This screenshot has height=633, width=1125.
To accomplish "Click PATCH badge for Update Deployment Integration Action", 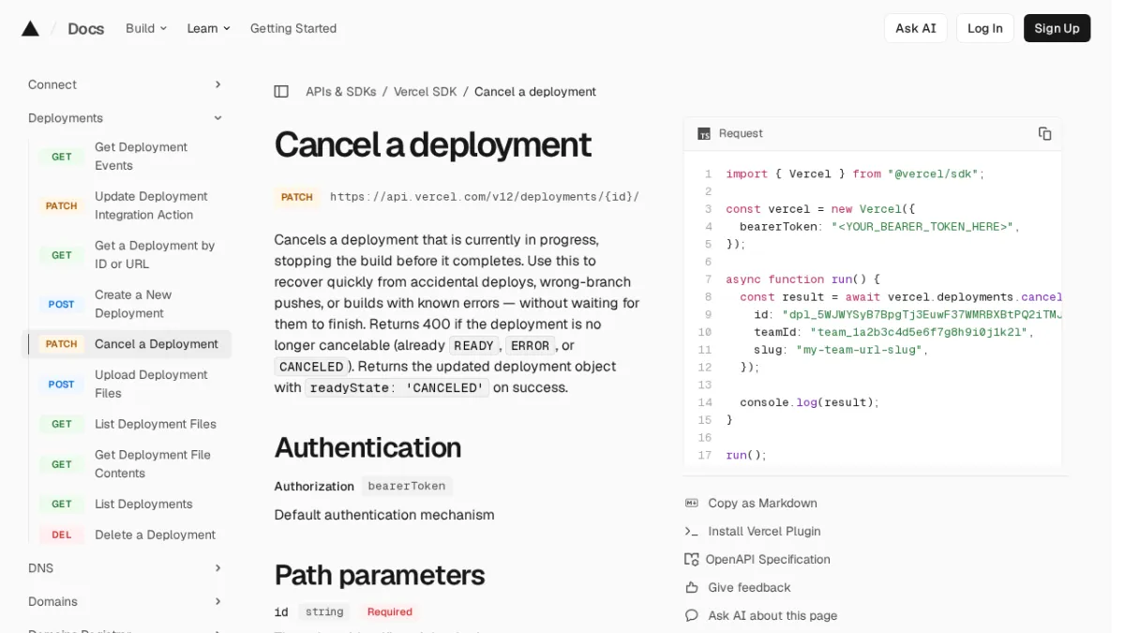I will click(62, 205).
